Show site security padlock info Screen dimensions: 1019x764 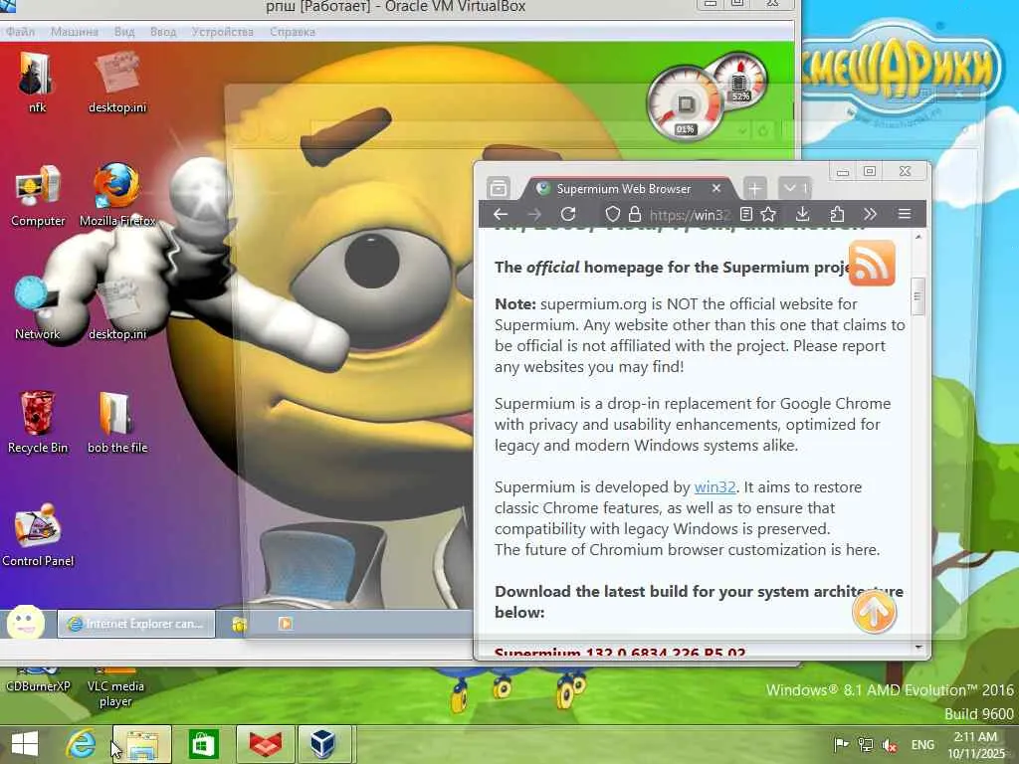pos(635,215)
